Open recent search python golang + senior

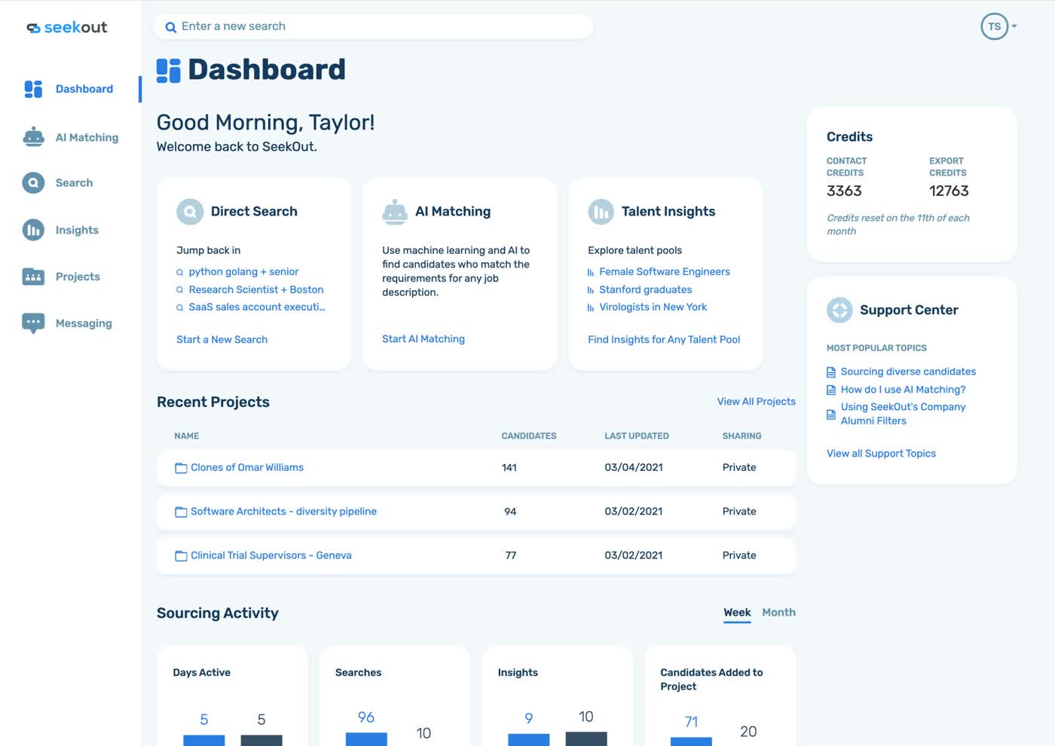[x=243, y=272]
